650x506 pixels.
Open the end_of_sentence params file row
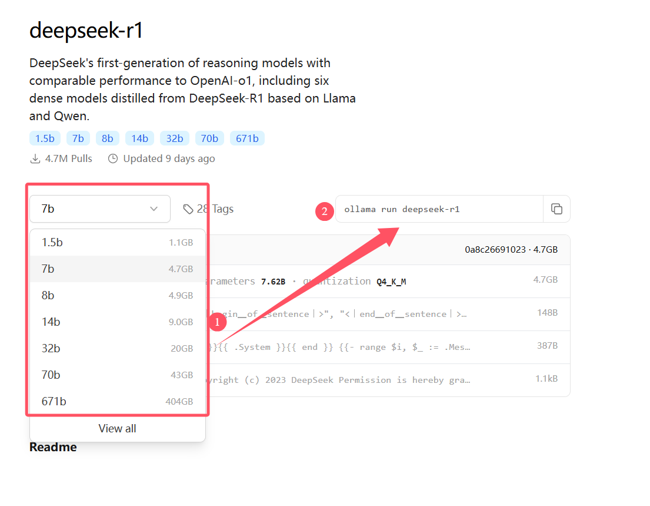[x=389, y=314]
